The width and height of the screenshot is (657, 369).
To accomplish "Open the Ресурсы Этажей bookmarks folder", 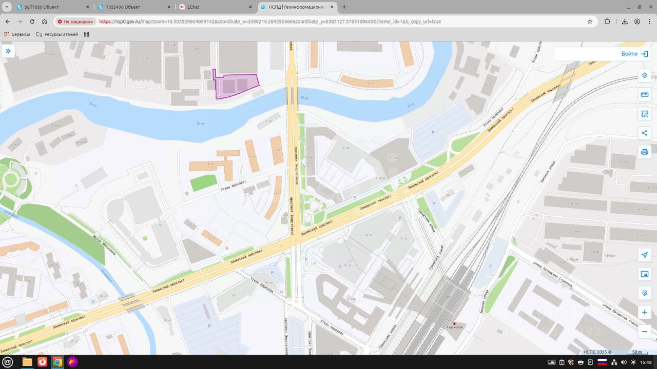I will pos(57,34).
